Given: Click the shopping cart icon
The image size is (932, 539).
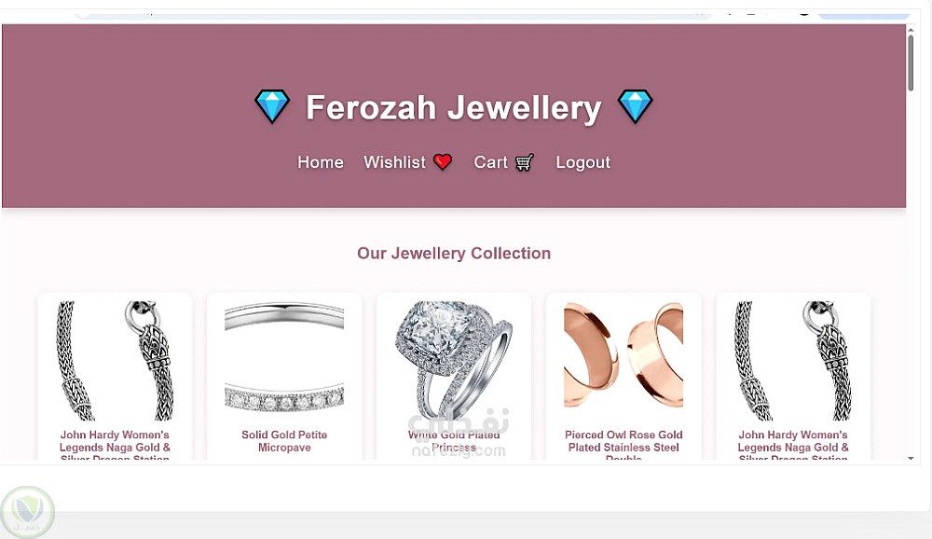Looking at the screenshot, I should [524, 162].
